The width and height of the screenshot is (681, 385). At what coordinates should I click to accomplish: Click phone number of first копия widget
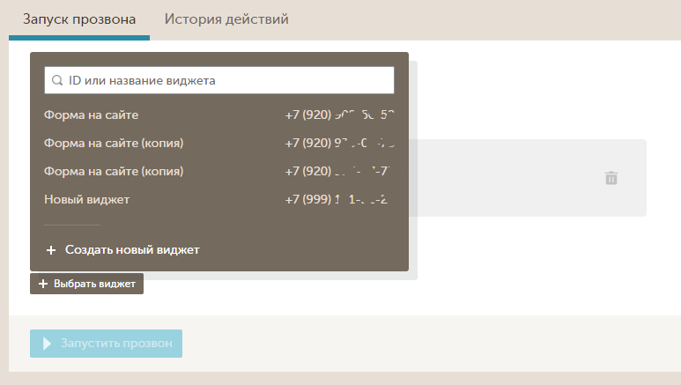[339, 144]
